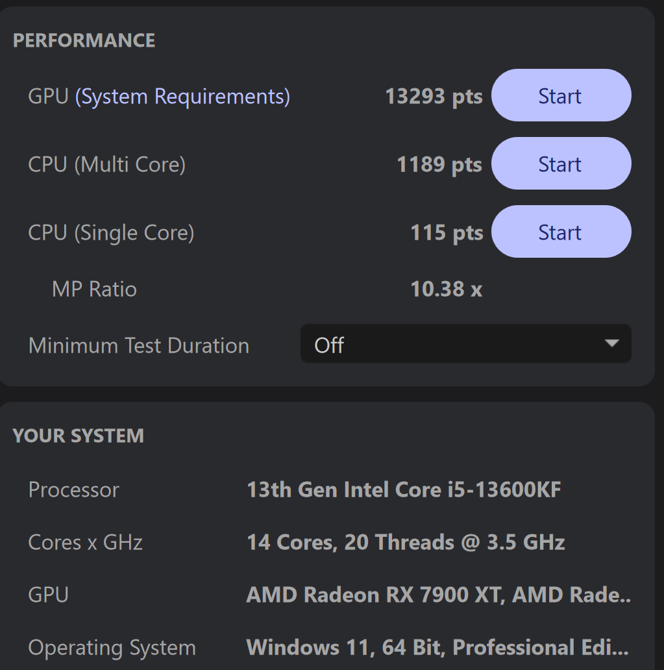Select the i5-13600KF processor name text
This screenshot has height=670, width=664.
(404, 490)
